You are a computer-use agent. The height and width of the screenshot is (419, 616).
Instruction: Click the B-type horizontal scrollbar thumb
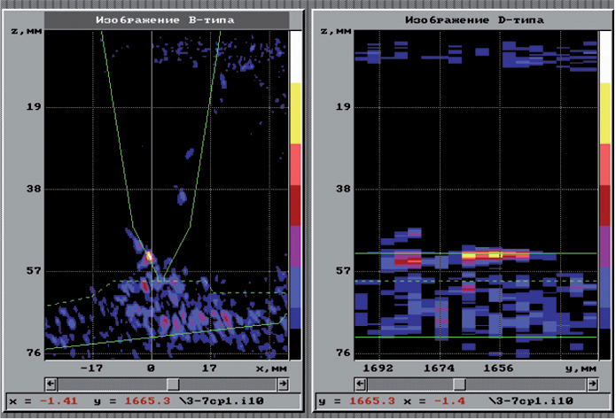[x=173, y=384]
